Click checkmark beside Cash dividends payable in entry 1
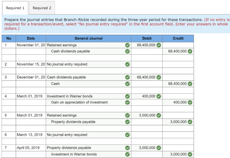This screenshot has height=158, width=230. tap(127, 51)
